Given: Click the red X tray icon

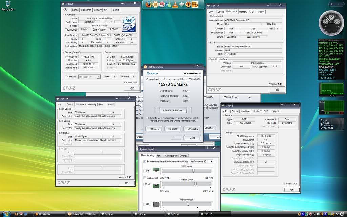Looking at the screenshot, I should [x=310, y=214].
